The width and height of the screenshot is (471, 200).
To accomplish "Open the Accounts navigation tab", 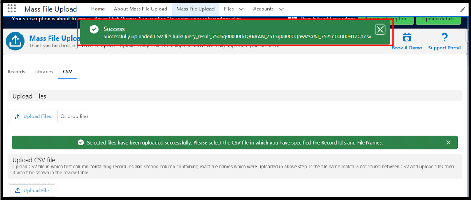I will click(x=263, y=9).
